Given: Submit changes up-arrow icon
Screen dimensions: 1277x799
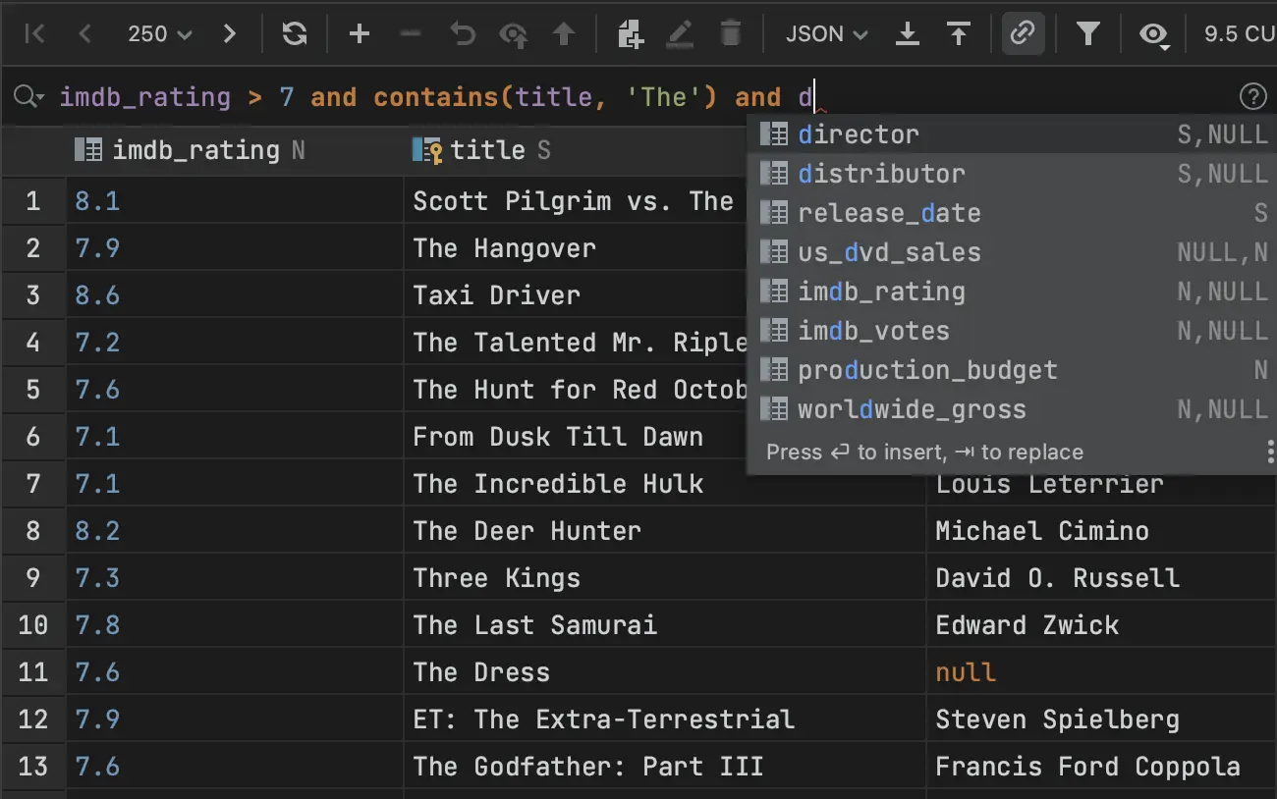Looking at the screenshot, I should 564,34.
